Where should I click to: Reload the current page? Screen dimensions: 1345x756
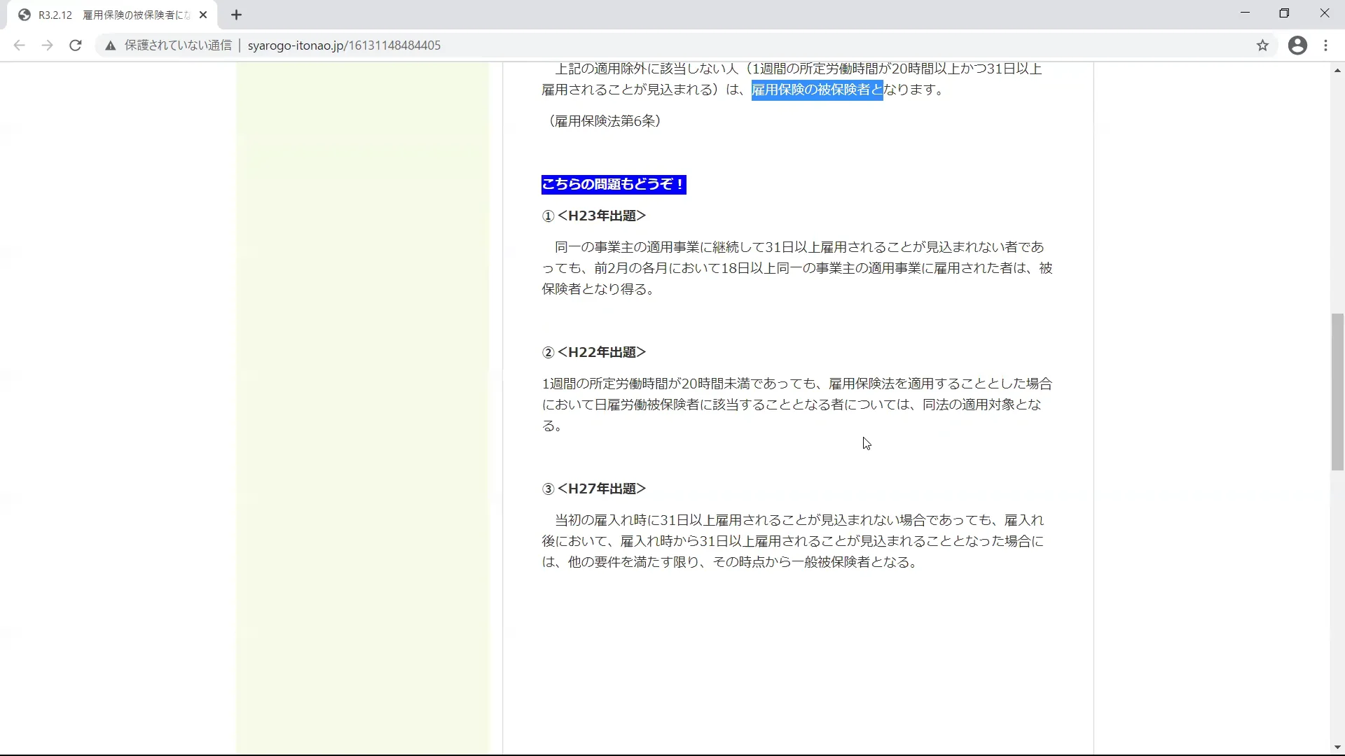76,45
